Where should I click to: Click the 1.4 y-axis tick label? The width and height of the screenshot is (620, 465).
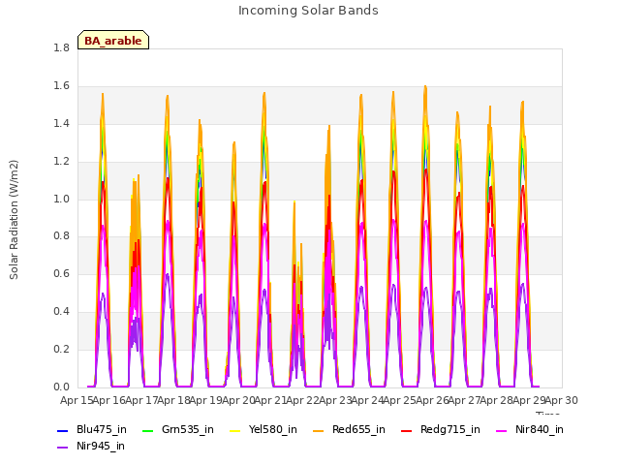point(61,124)
